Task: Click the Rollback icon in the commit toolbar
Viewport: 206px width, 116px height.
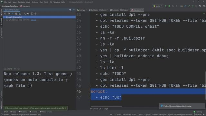Action: click(9, 14)
